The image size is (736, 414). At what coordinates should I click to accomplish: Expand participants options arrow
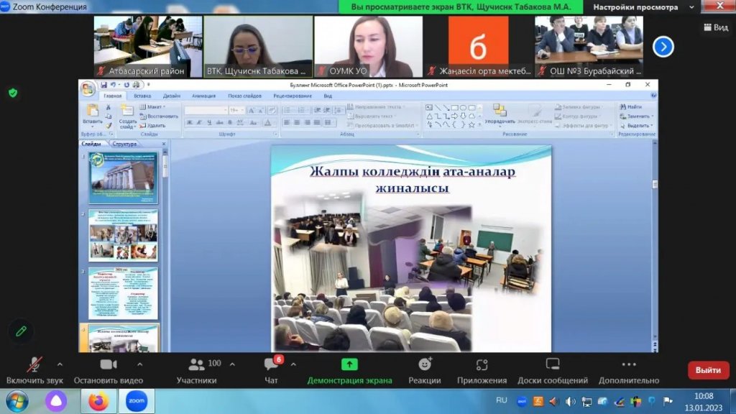232,364
